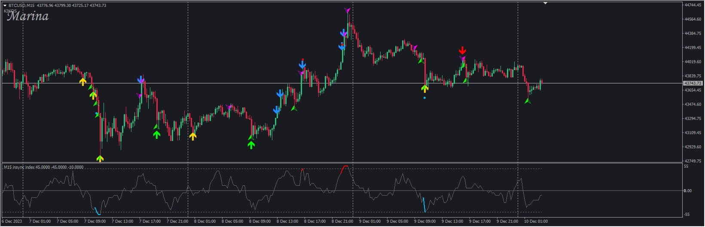705x227 pixels.
Task: Click the current price label 43743.73
Action: coord(692,83)
